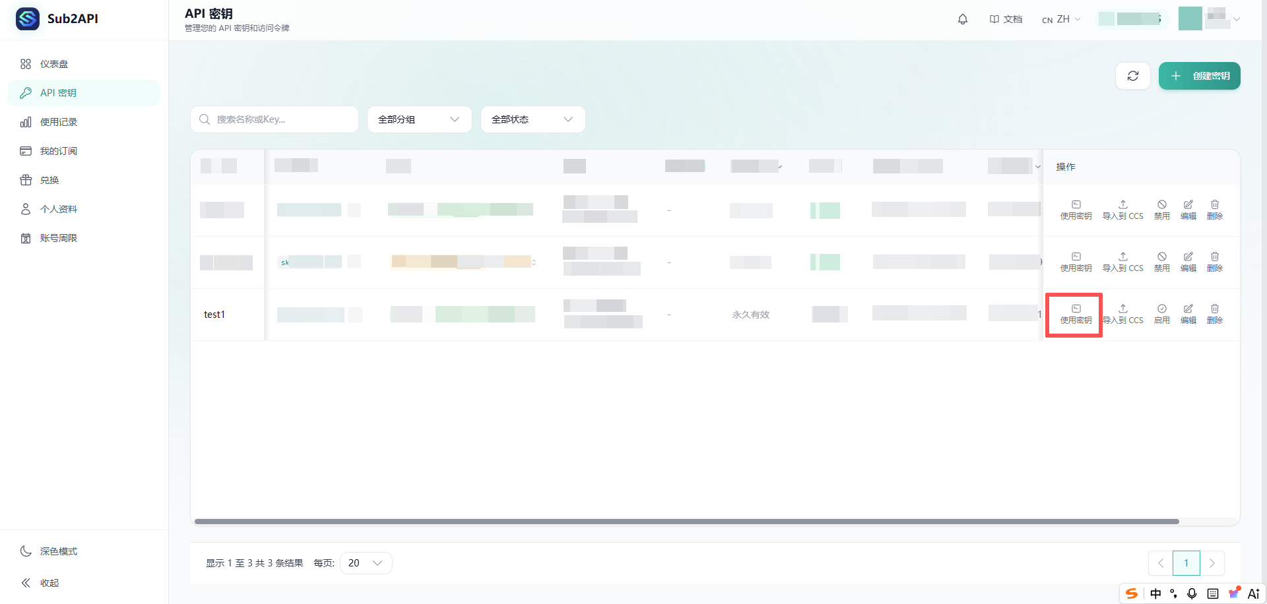The image size is (1267, 604).
Task: Change the per-page dropdown showing 20
Action: [366, 563]
